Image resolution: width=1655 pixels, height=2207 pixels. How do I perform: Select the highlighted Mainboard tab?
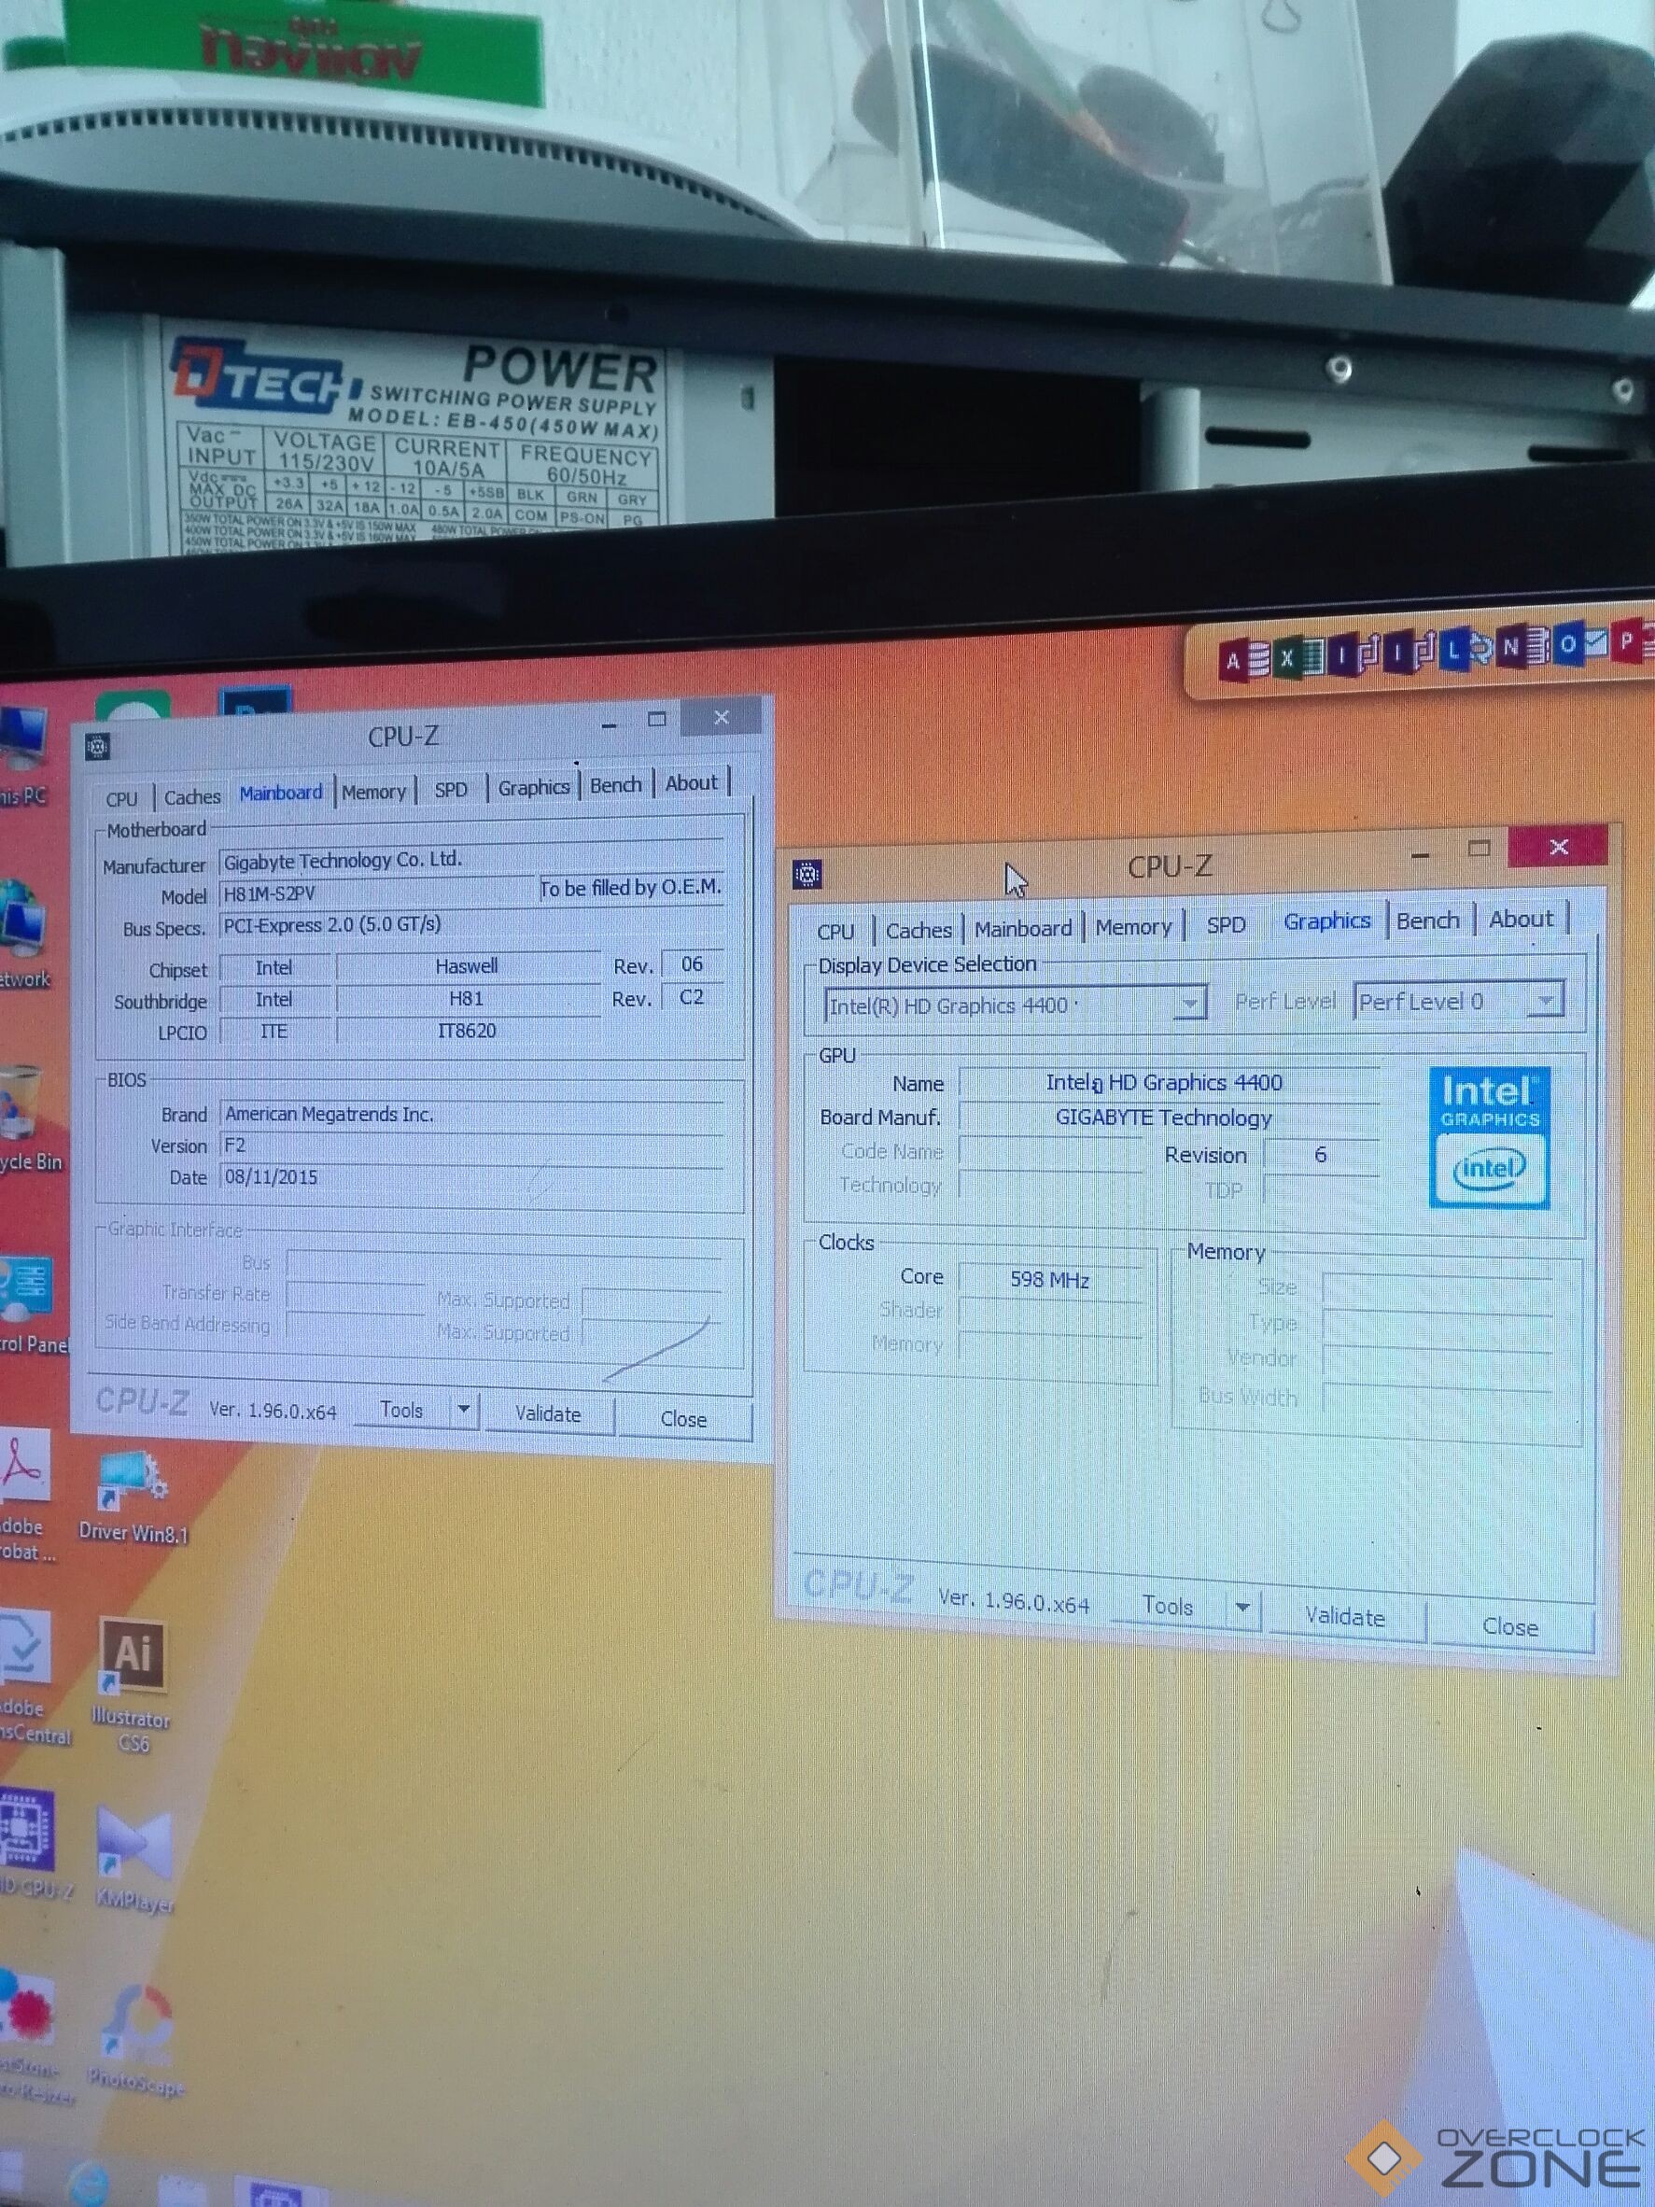coord(280,794)
